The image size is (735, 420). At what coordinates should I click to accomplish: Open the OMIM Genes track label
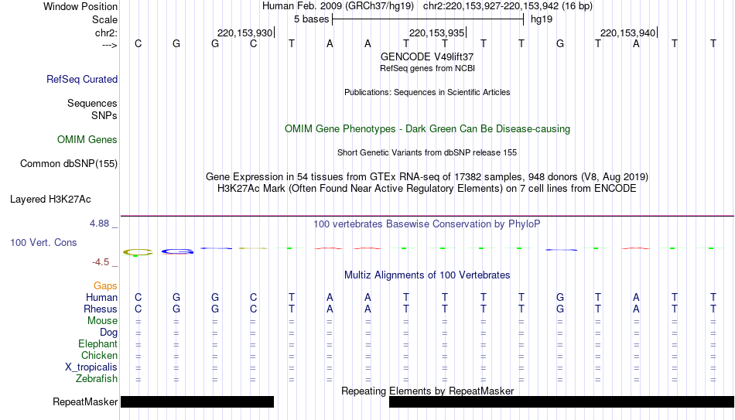click(87, 140)
